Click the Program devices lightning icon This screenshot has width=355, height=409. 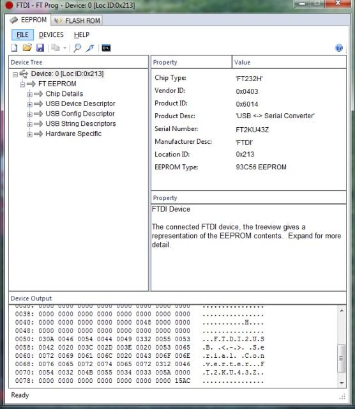90,48
